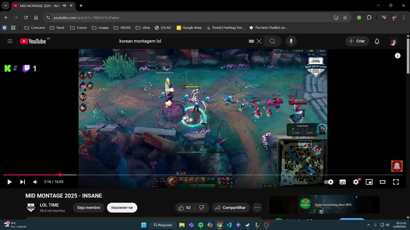Select the MID MONTAGE 2025 tab
Image resolution: width=410 pixels, height=230 pixels.
[x=43, y=5]
